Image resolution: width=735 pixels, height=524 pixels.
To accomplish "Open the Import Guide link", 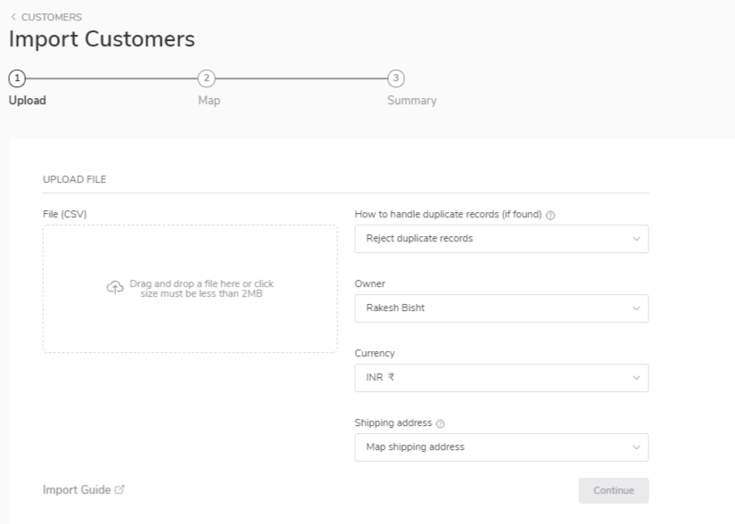I will pyautogui.click(x=77, y=490).
